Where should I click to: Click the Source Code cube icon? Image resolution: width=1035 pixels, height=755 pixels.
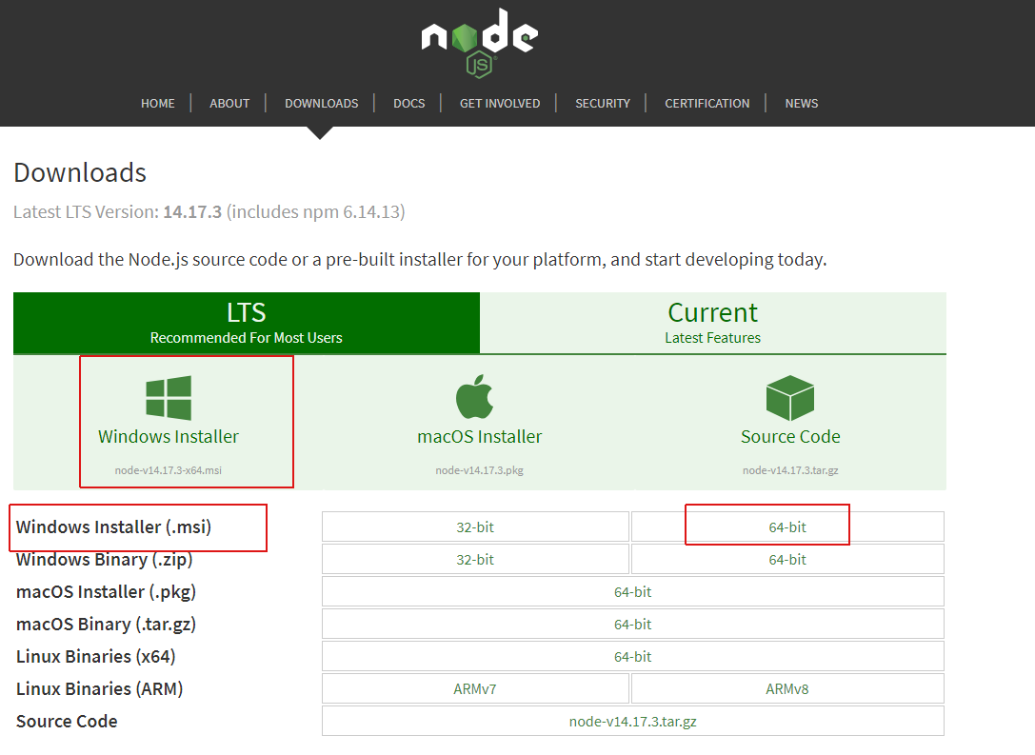tap(790, 398)
